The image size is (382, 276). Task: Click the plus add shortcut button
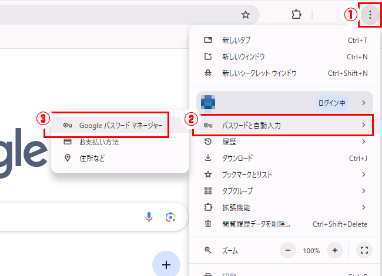(166, 265)
